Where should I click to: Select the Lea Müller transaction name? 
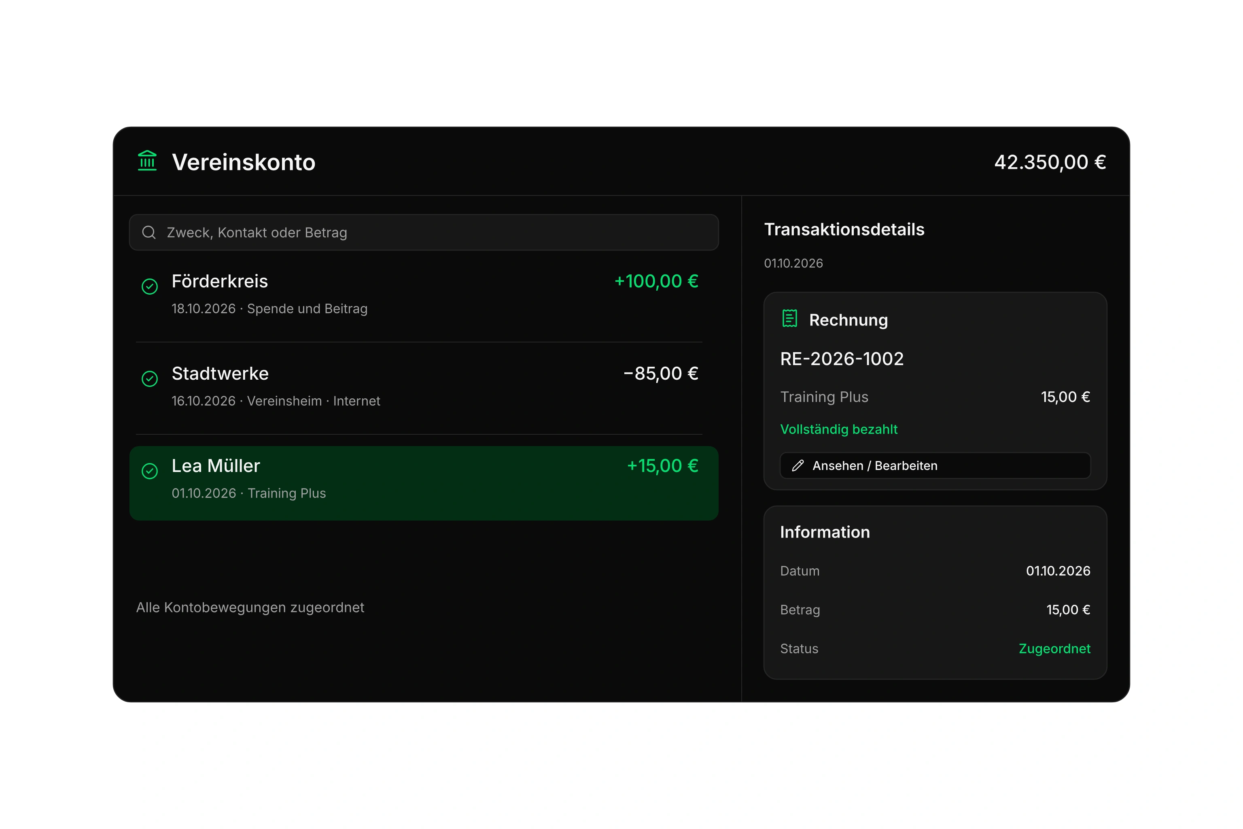point(216,466)
